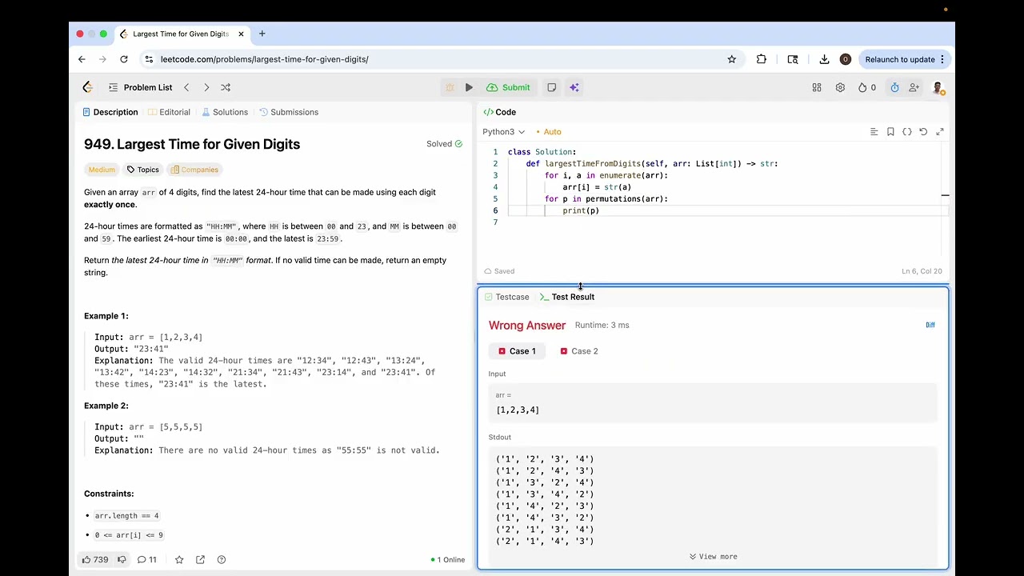Reload the page in the browser

pyautogui.click(x=124, y=59)
